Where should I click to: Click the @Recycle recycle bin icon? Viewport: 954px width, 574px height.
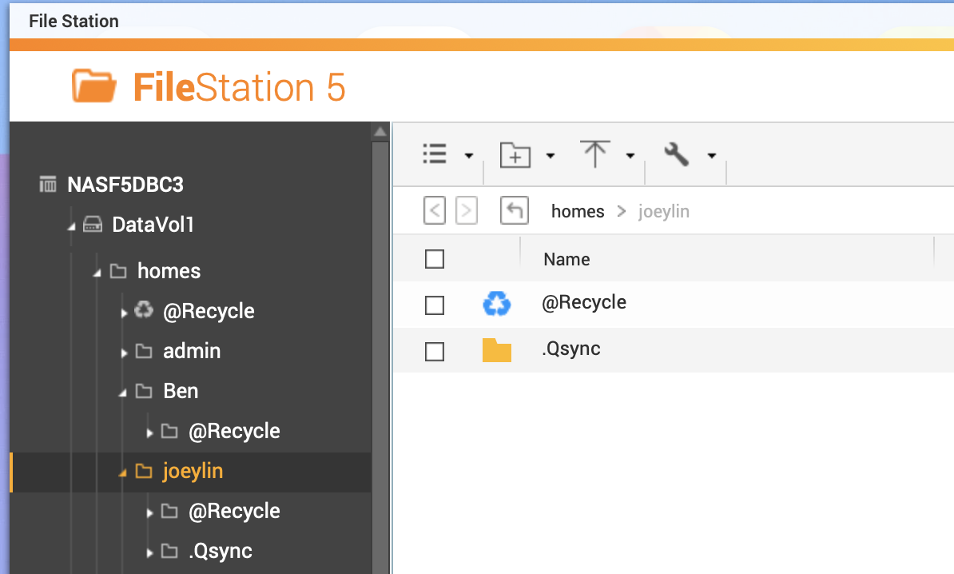[497, 304]
